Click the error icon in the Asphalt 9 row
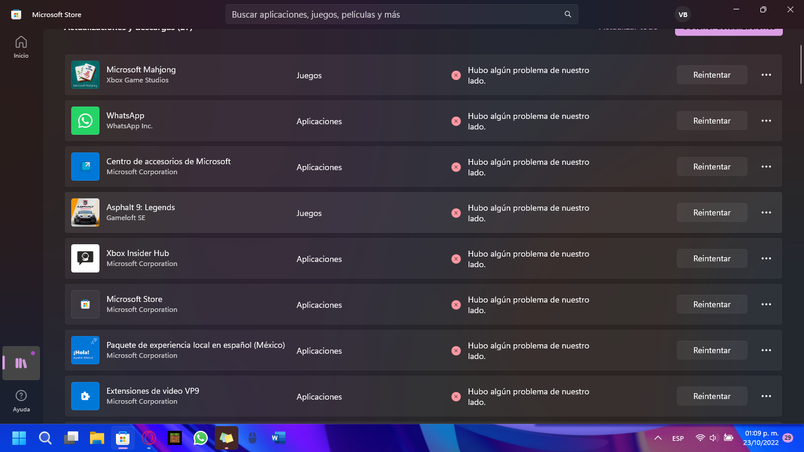 456,213
